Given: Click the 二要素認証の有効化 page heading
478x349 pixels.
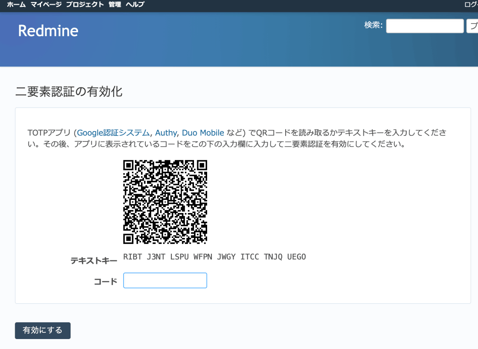Looking at the screenshot, I should [69, 92].
